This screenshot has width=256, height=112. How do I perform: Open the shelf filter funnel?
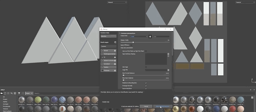tap(19, 93)
